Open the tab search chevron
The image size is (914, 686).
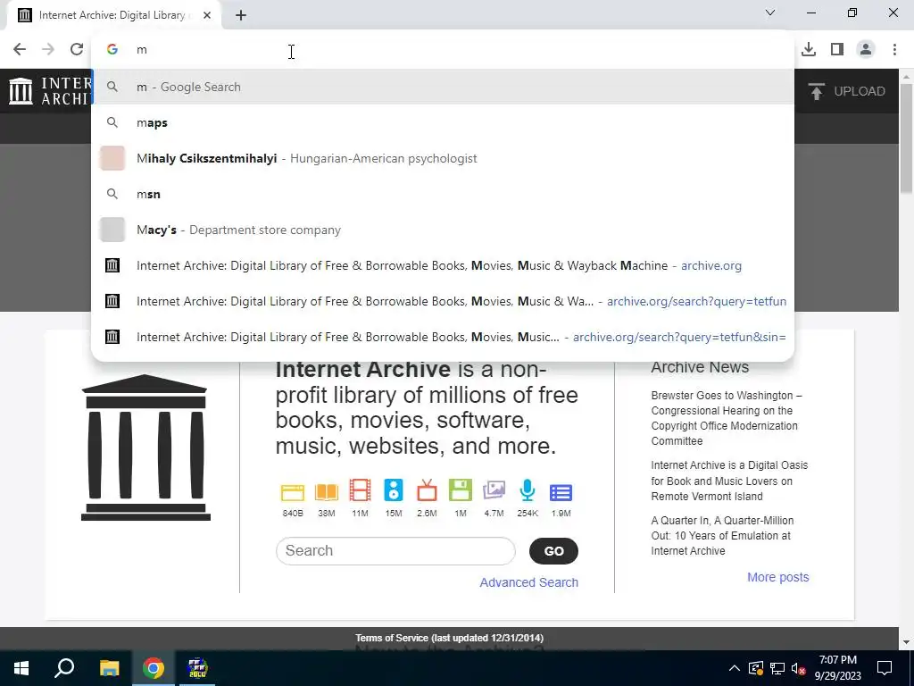point(770,13)
